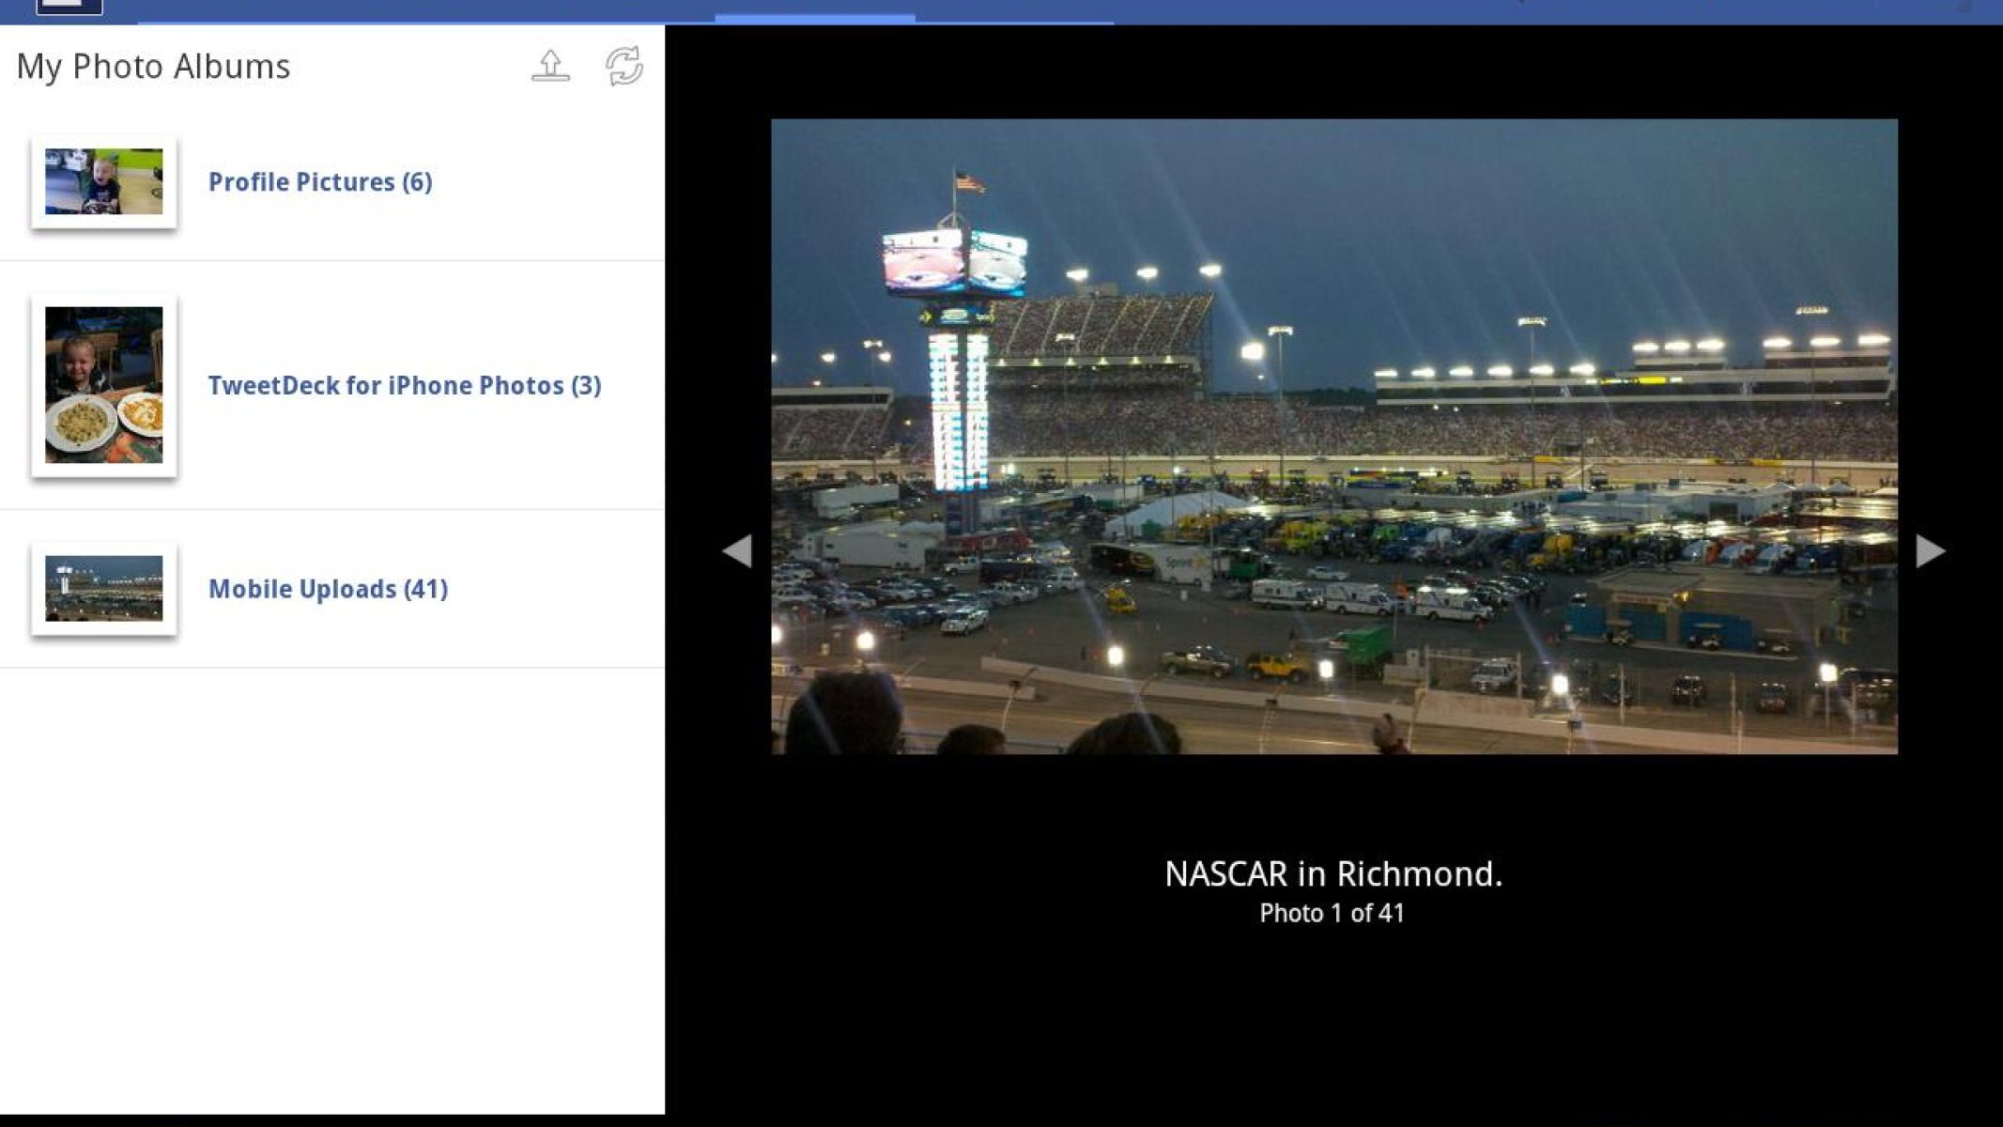Select the Mobile Uploads album thumbnail
Screen dimensions: 2003x1127
tap(103, 589)
